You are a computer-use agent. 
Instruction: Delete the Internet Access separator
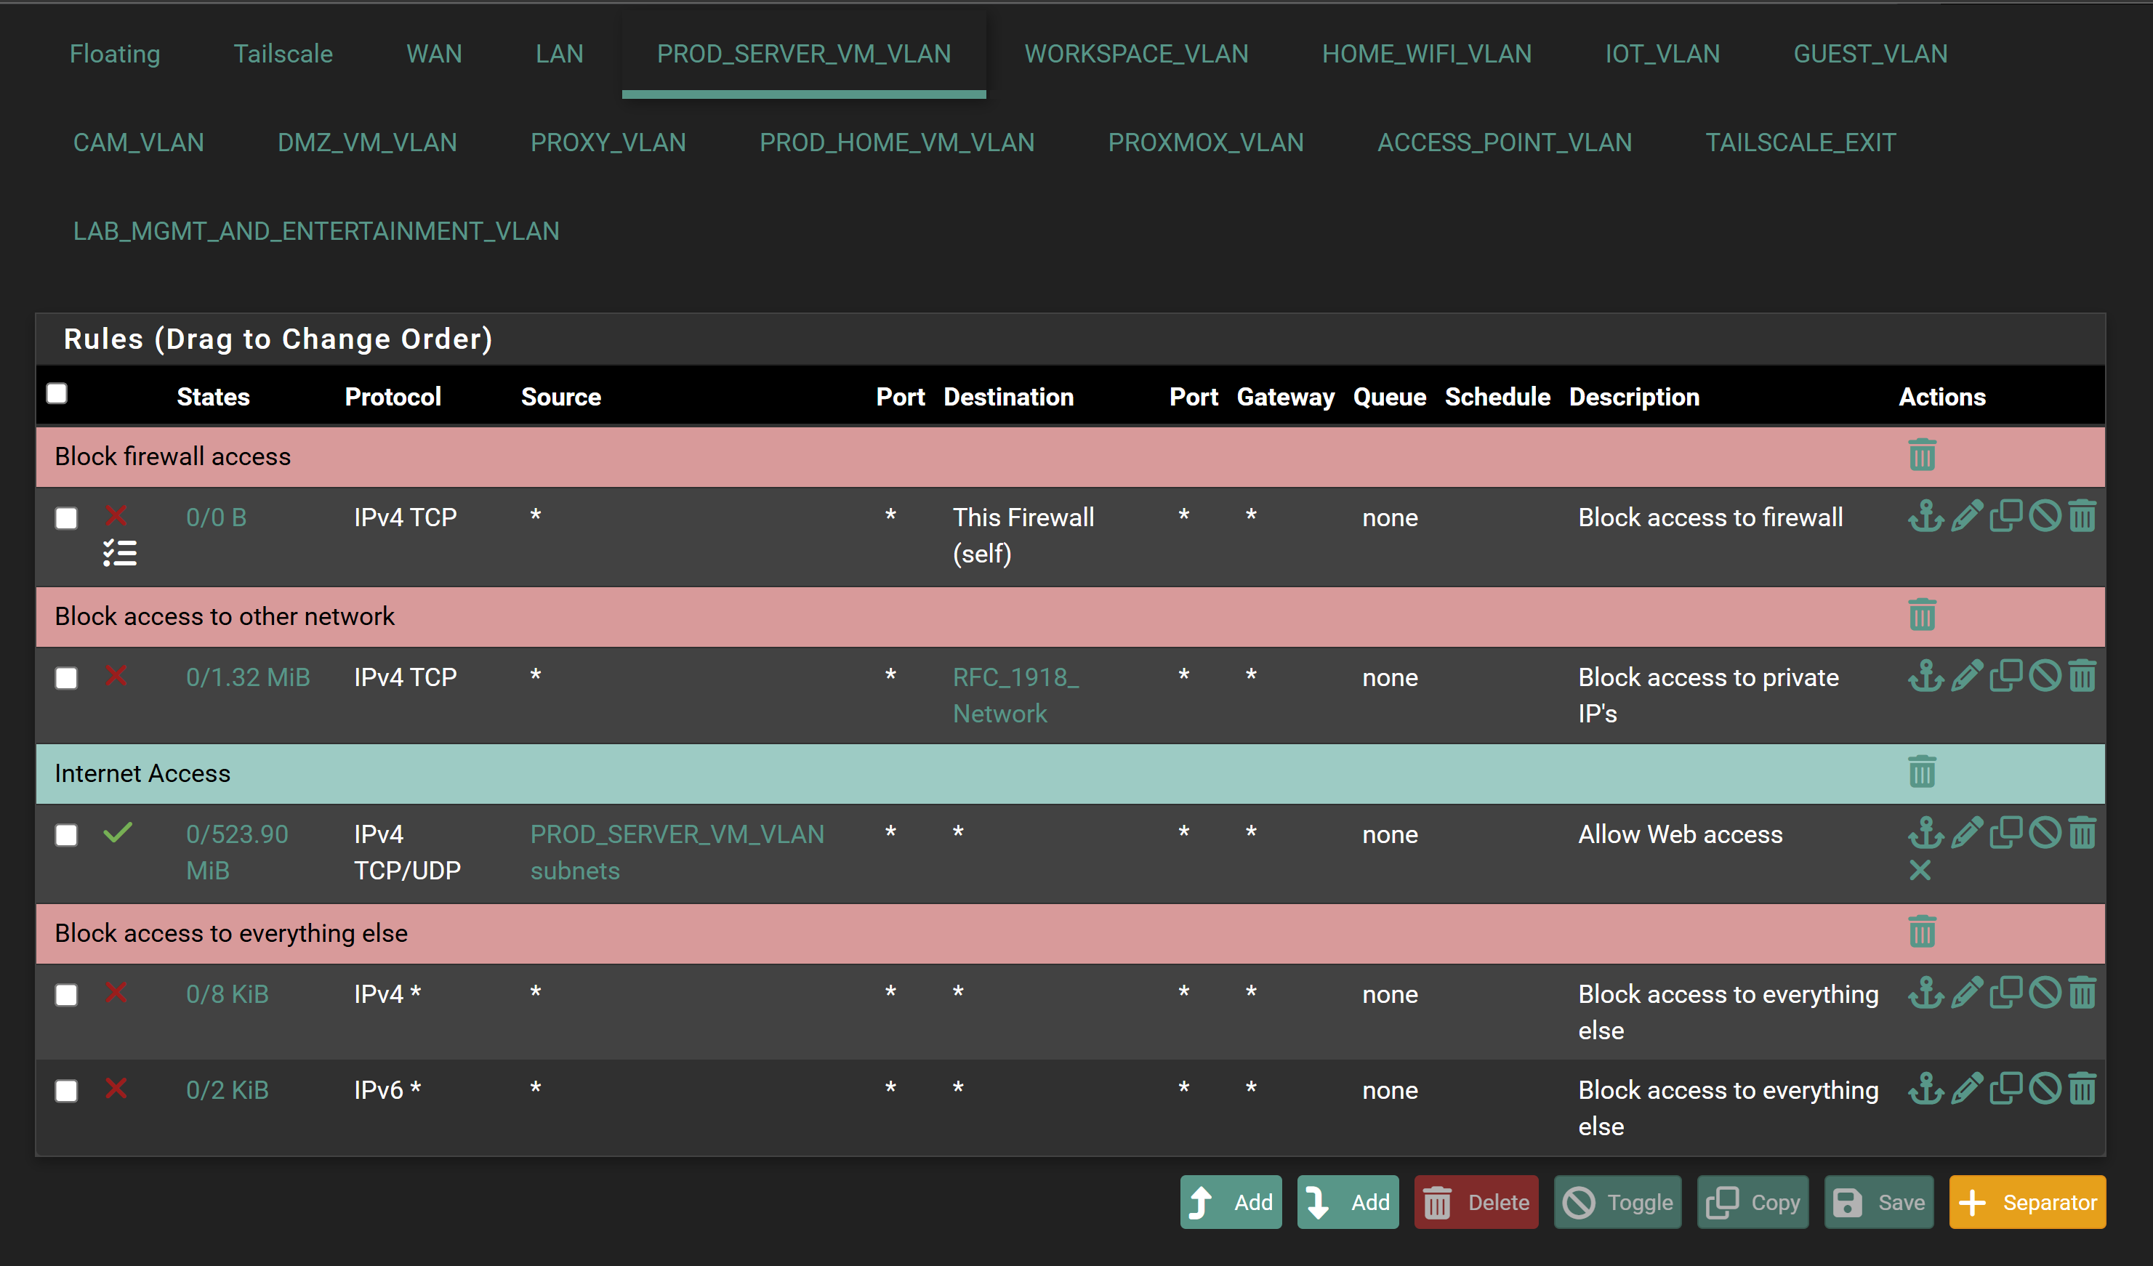click(1921, 773)
